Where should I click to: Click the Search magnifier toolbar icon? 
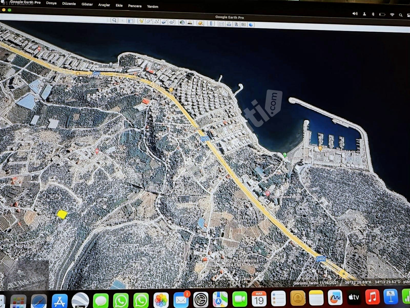[x=114, y=20]
